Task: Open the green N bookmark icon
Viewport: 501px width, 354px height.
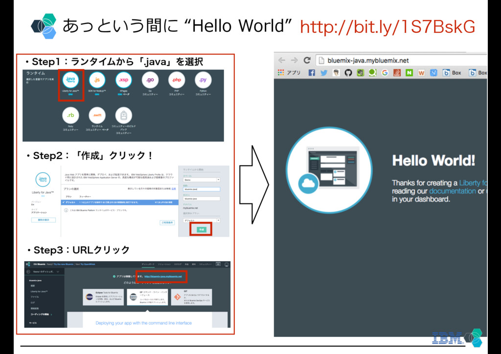Action: click(409, 73)
